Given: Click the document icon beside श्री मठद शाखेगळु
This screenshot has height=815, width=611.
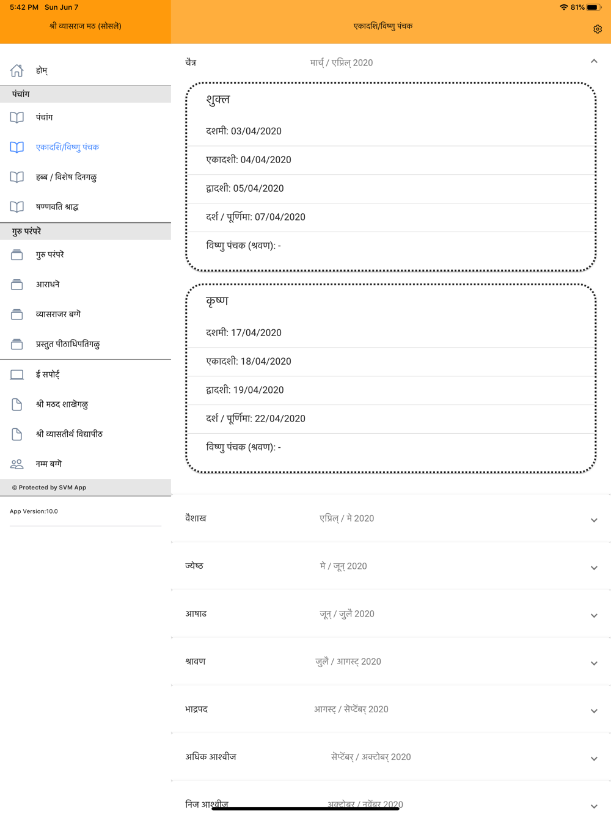Looking at the screenshot, I should (17, 404).
